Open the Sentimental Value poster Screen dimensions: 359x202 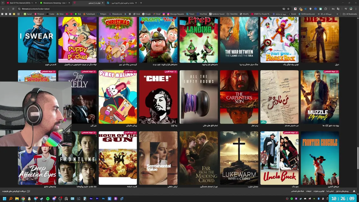[x=158, y=158]
